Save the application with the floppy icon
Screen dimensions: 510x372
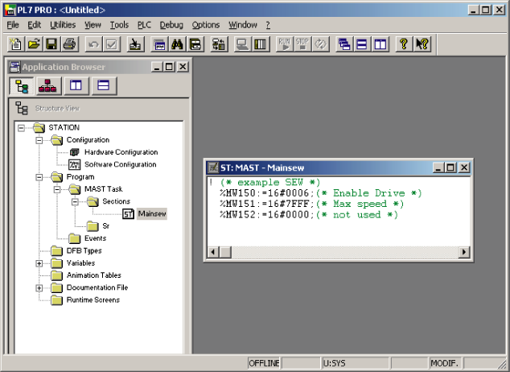[x=51, y=44]
